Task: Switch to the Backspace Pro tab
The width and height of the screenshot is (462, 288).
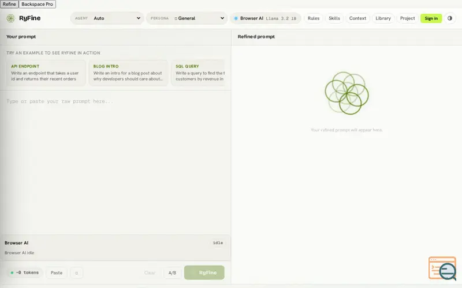Action: pyautogui.click(x=37, y=4)
